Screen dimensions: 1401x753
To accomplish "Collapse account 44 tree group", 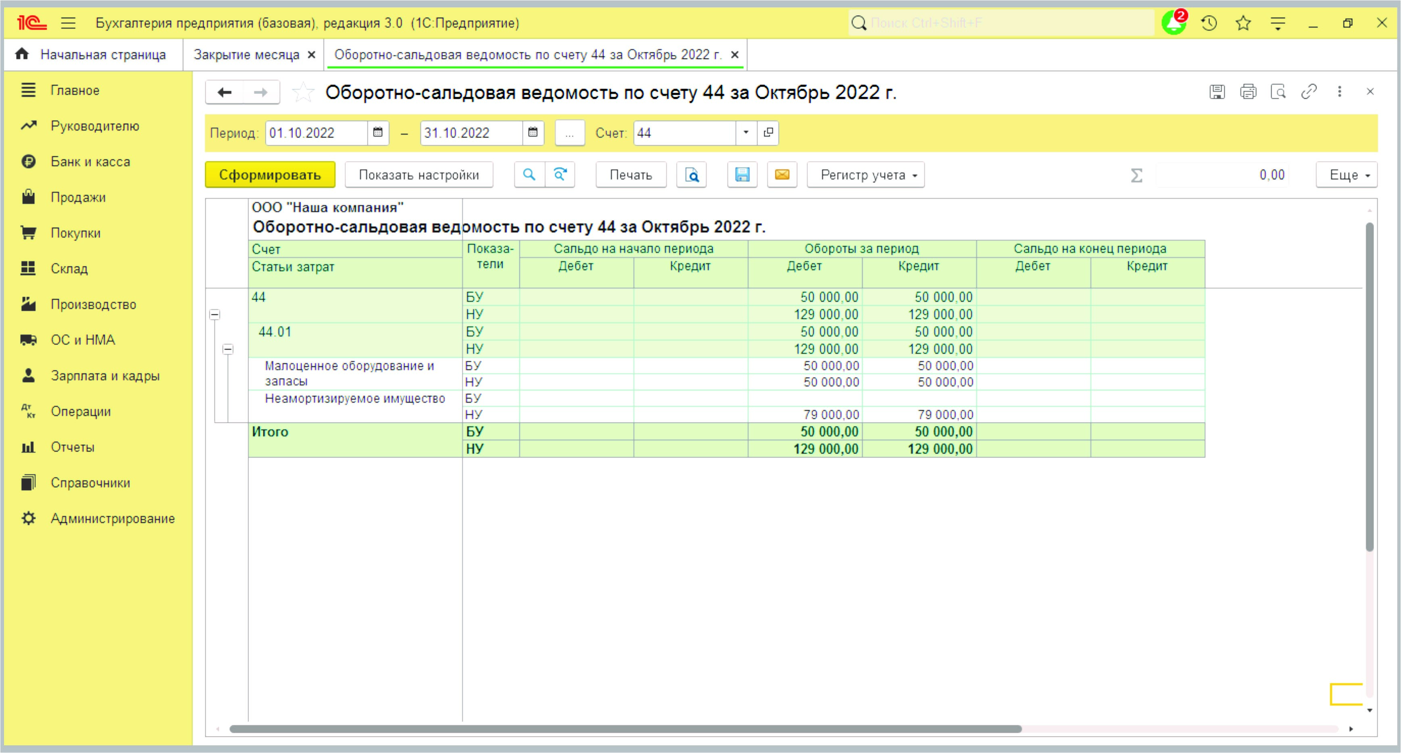I will (215, 314).
